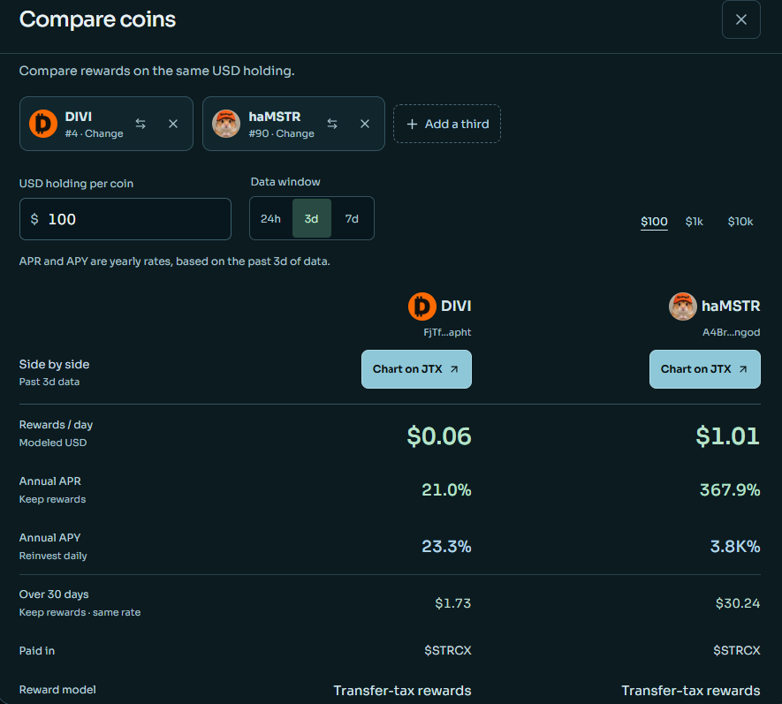Viewport: 782px width, 704px height.
Task: Click external arrow icon on haMSTR chart button
Action: 743,369
